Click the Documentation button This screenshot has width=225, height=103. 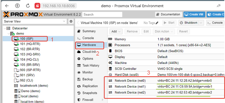(168, 15)
